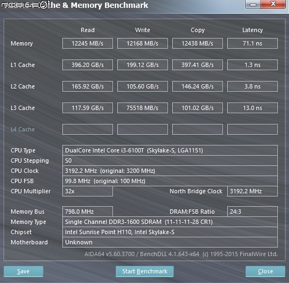Select L3 Cache Latency value 13.0 ns
This screenshot has width=289, height=283.
[252, 108]
